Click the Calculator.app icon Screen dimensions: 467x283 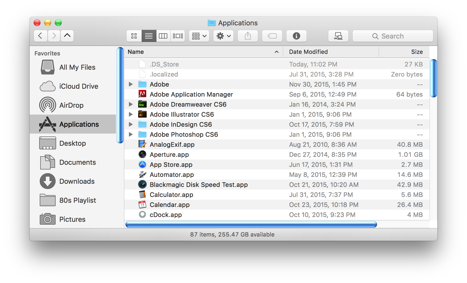pos(142,194)
